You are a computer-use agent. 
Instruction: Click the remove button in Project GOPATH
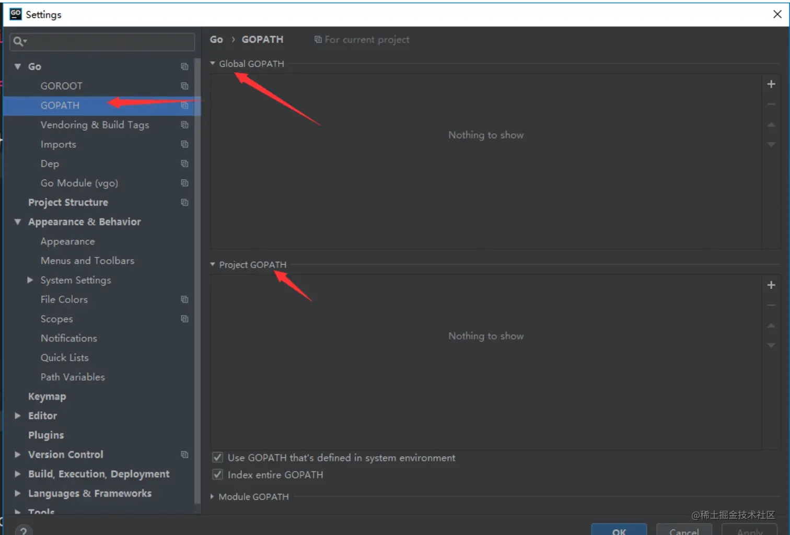771,306
